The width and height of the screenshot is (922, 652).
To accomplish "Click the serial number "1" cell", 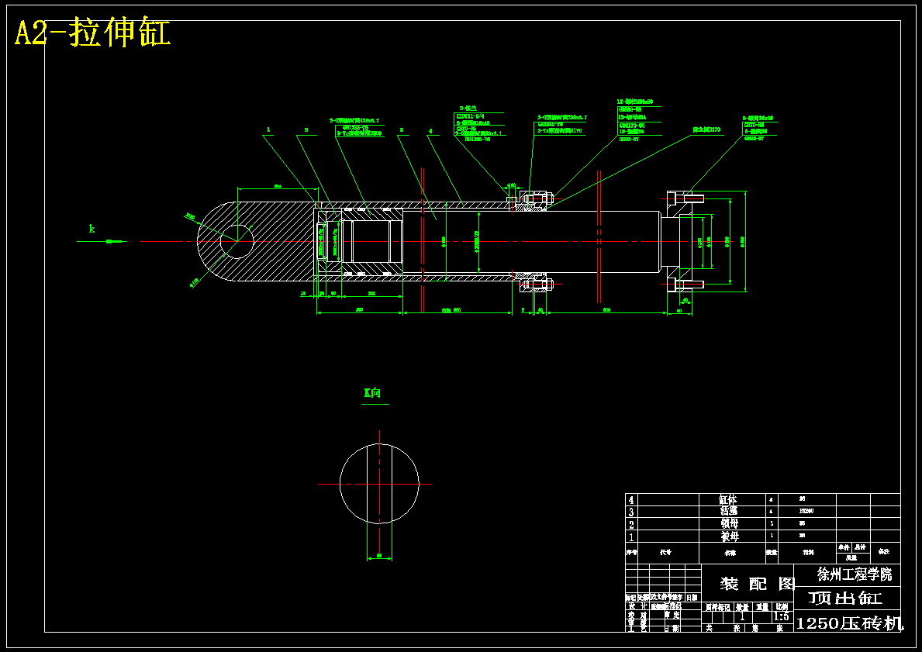I will (631, 536).
